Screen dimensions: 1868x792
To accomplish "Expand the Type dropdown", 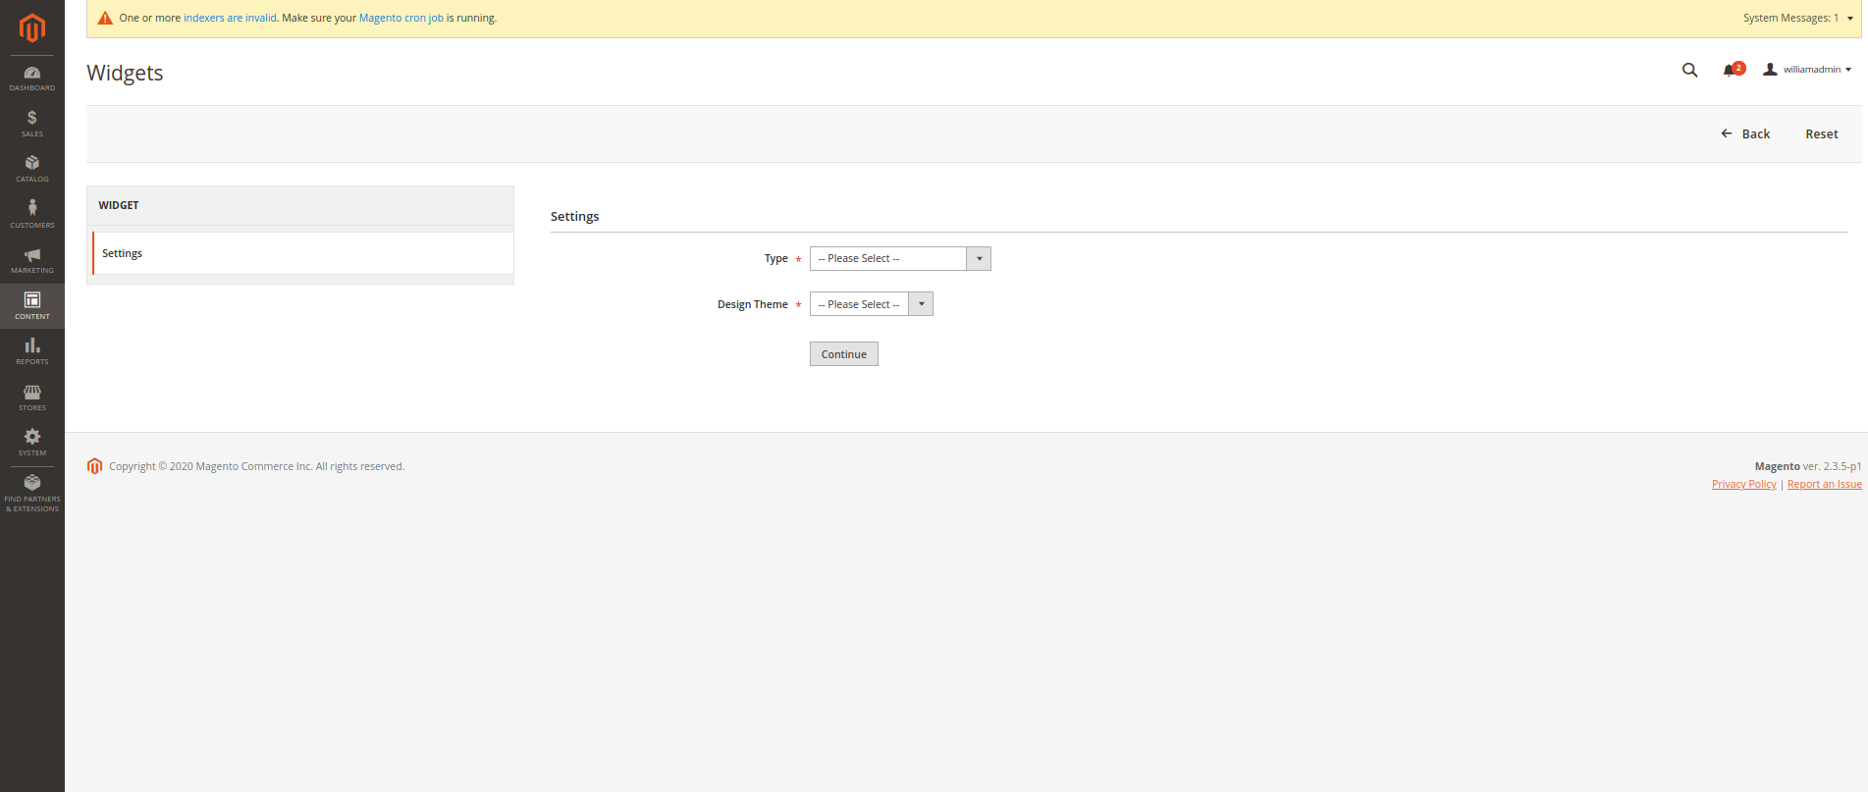I will (x=899, y=258).
